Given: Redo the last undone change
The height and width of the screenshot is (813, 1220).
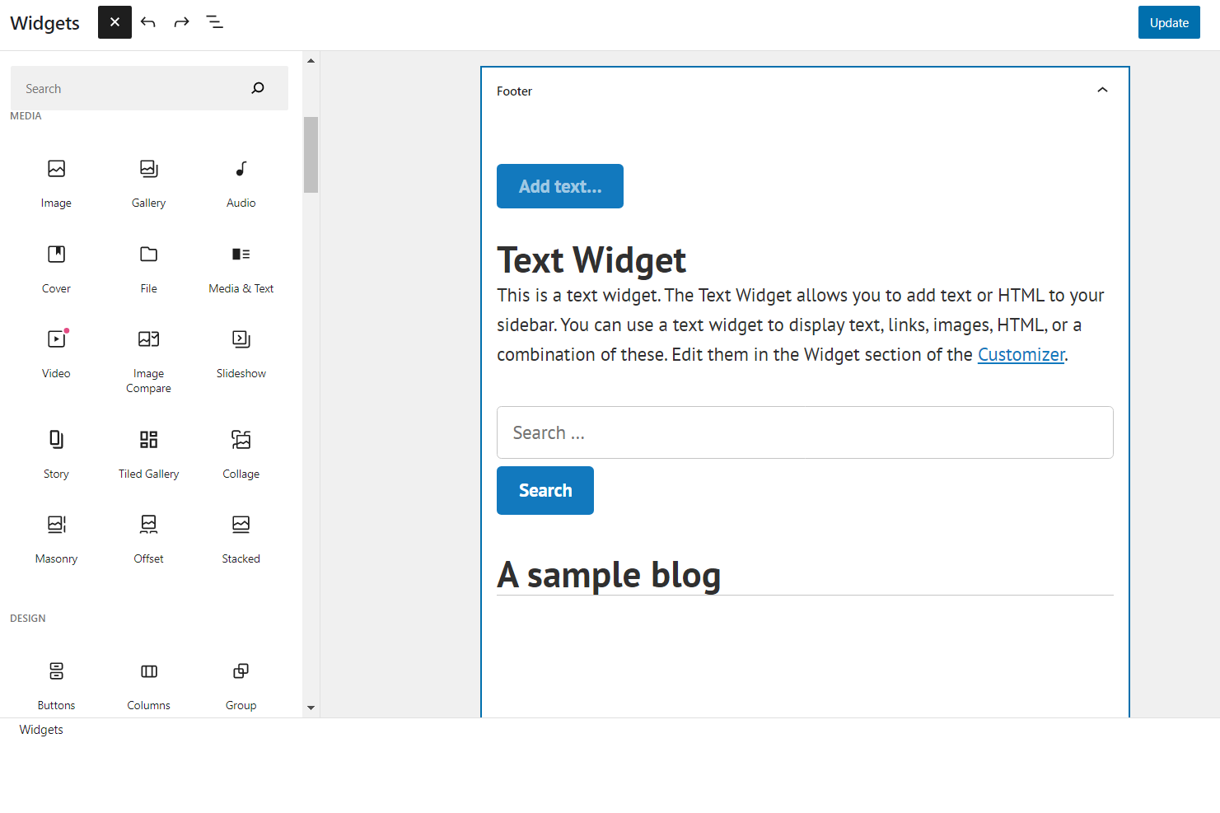Looking at the screenshot, I should tap(181, 22).
